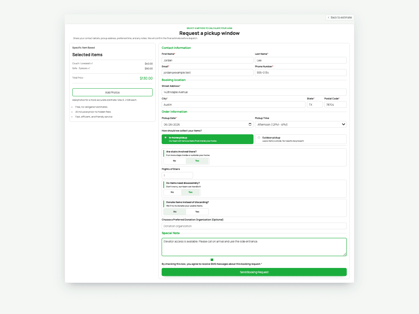Viewport: 419px width, 314px height.
Task: Choose No for donate items
Action: tap(175, 212)
